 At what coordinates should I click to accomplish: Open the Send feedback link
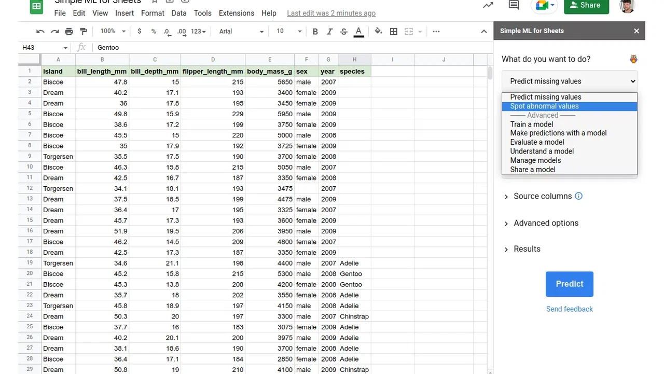(569, 309)
